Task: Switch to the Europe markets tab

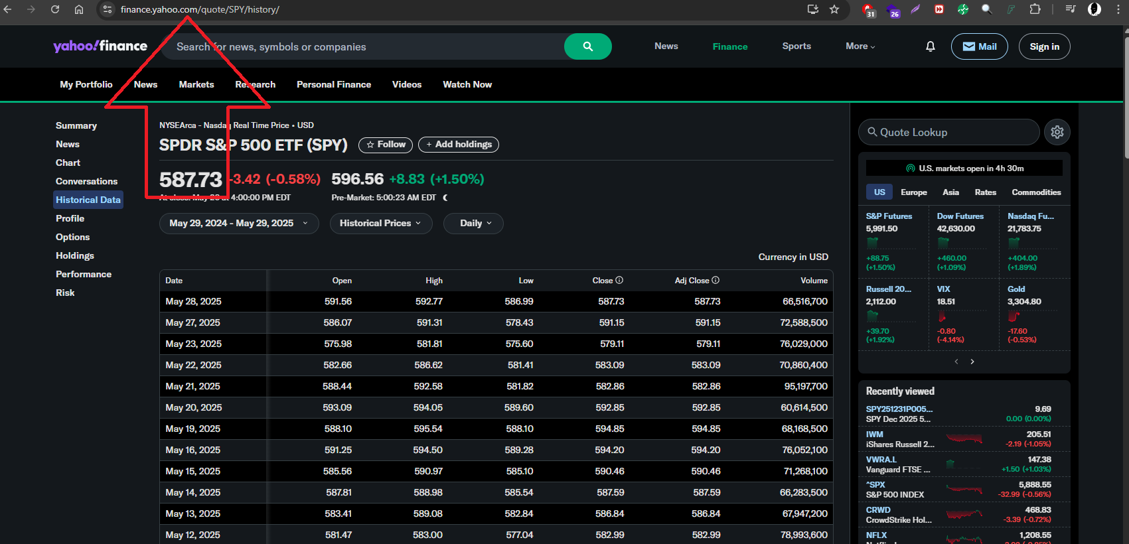Action: 914,192
